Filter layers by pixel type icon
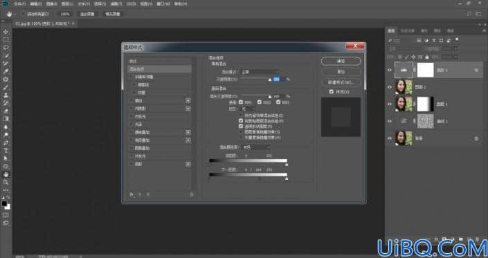Viewport: 488px width, 258px height. pyautogui.click(x=419, y=40)
